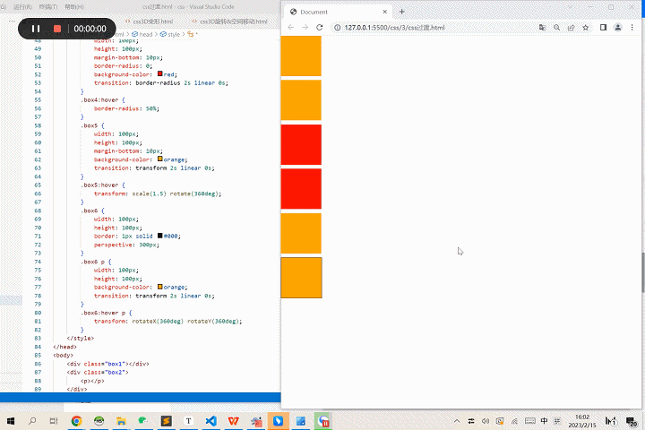Image resolution: width=645 pixels, height=430 pixels.
Task: Close the Document browser tab
Action: click(384, 12)
